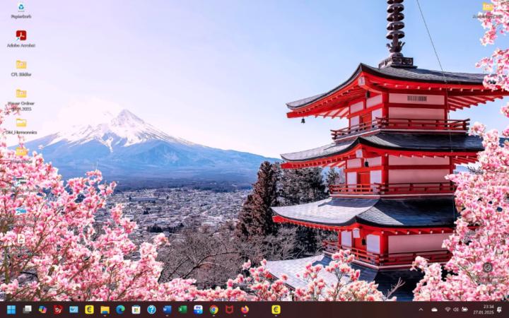Open Wi-Fi network tray icon
509x318 pixels.
[x=448, y=310]
